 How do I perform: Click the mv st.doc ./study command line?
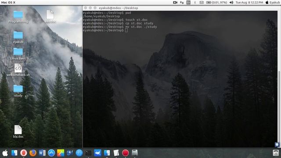120,27
